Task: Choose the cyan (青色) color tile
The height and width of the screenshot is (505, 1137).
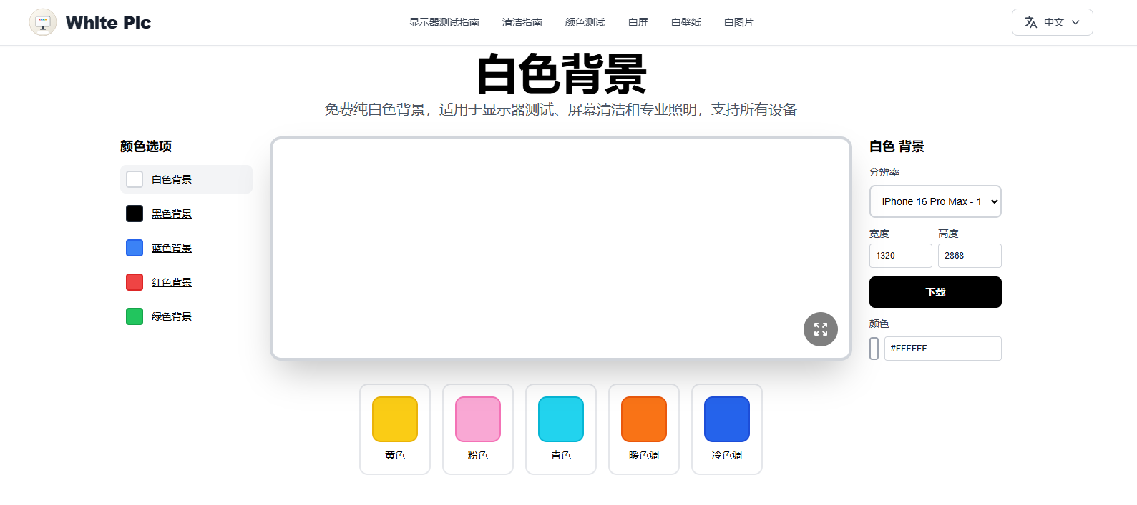Action: pos(560,429)
